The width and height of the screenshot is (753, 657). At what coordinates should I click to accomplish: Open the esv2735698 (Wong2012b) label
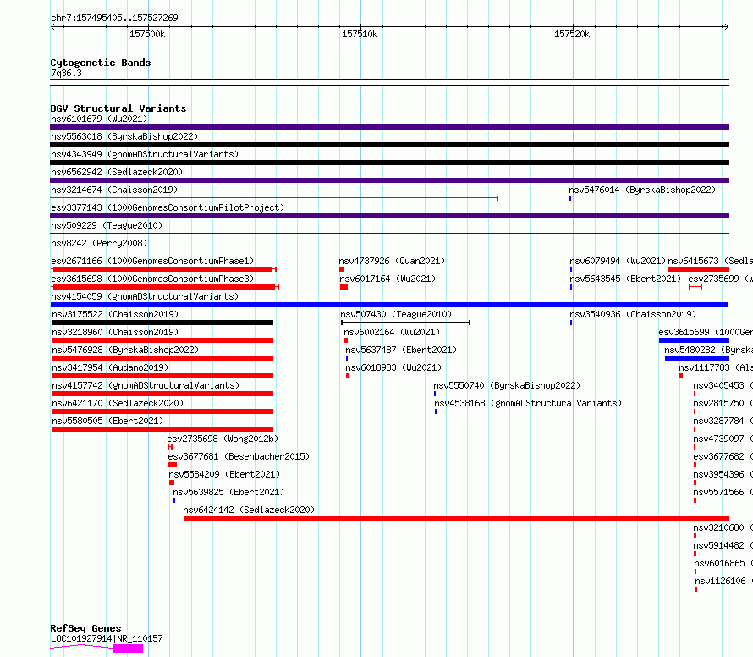click(x=223, y=439)
